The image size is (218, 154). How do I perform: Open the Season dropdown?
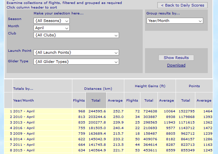[x=52, y=21]
